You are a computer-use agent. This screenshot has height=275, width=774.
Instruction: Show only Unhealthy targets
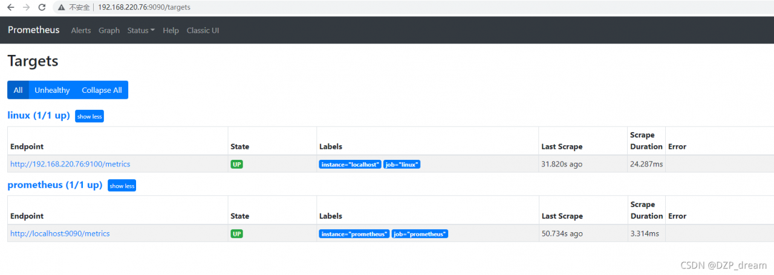tap(52, 90)
